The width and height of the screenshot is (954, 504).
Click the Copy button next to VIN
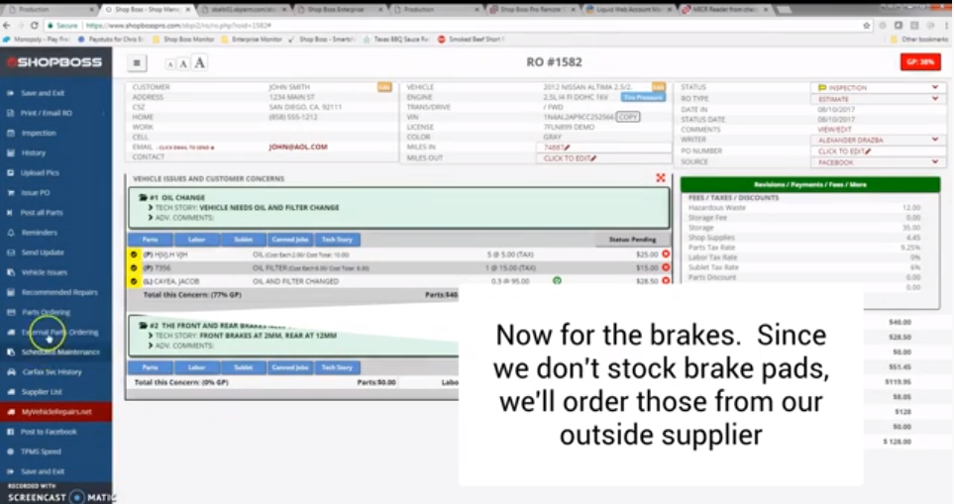(x=628, y=117)
